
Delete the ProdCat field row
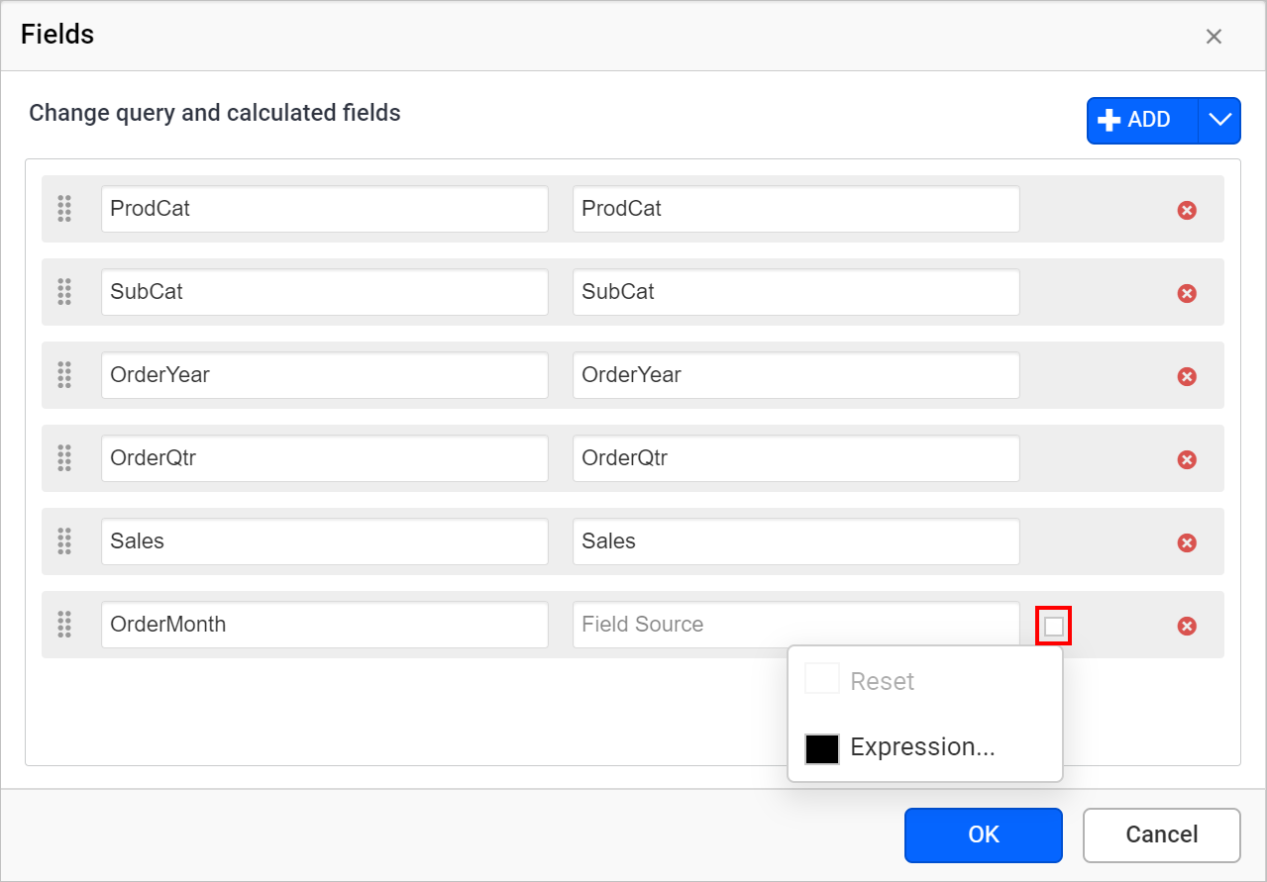coord(1187,210)
